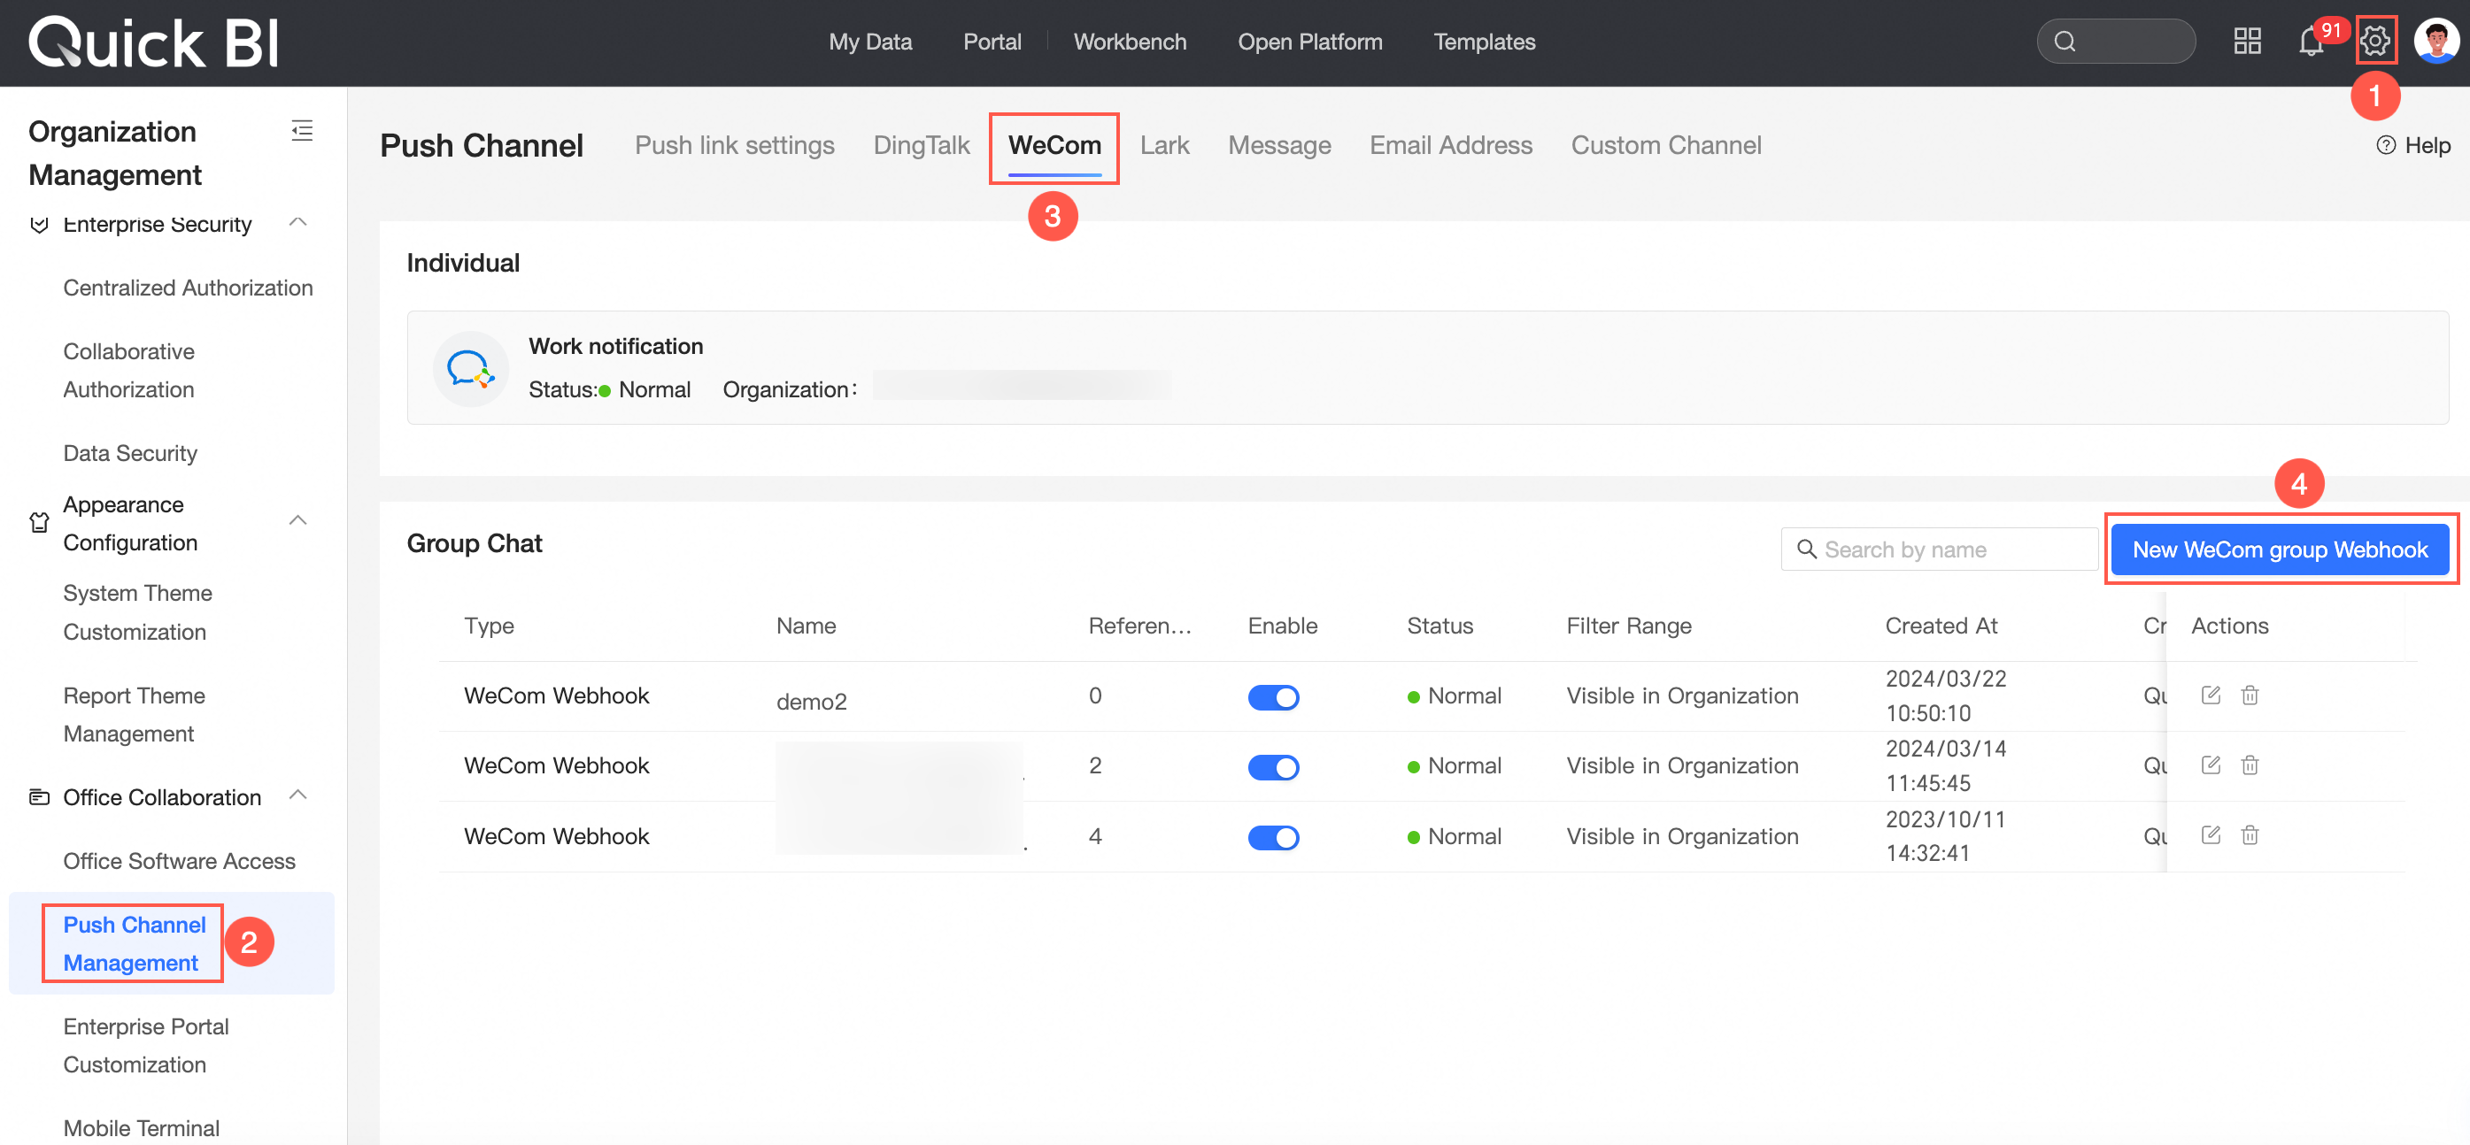Switch to the DingTalk tab
The image size is (2470, 1145).
[x=921, y=146]
